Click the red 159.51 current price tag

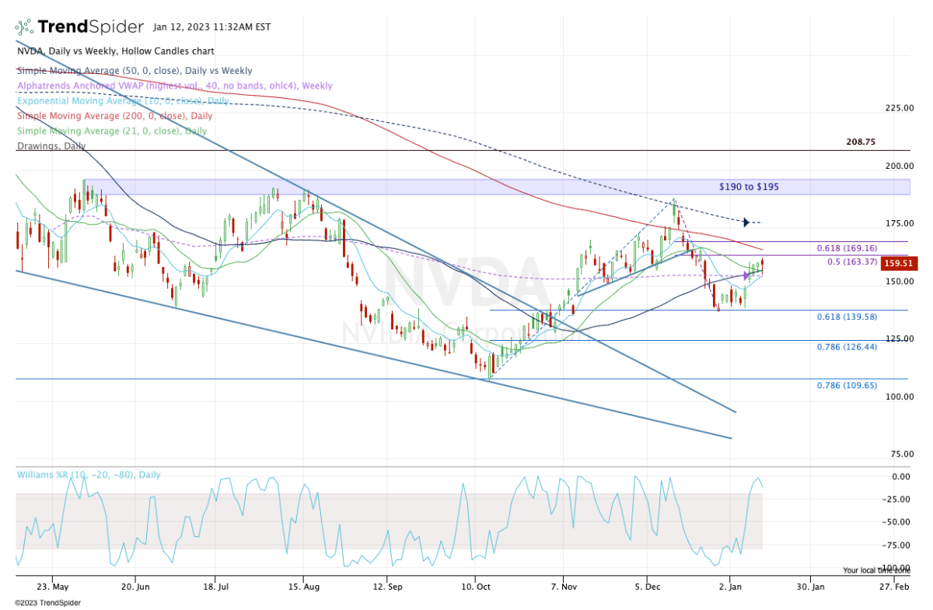(900, 264)
